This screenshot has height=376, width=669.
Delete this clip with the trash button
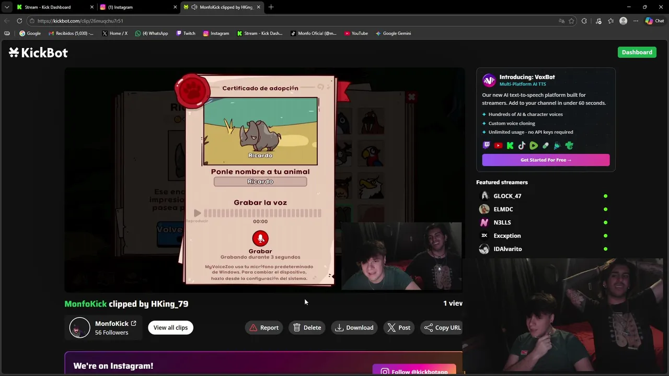(307, 327)
